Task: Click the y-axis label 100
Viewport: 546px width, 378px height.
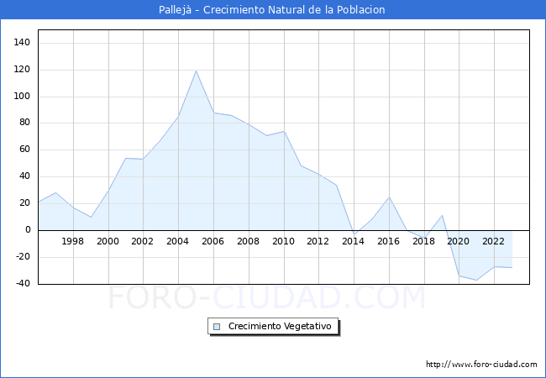Action: pos(22,96)
